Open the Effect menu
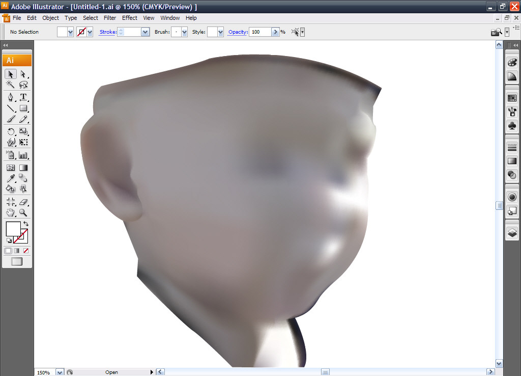The width and height of the screenshot is (521, 376). tap(129, 18)
